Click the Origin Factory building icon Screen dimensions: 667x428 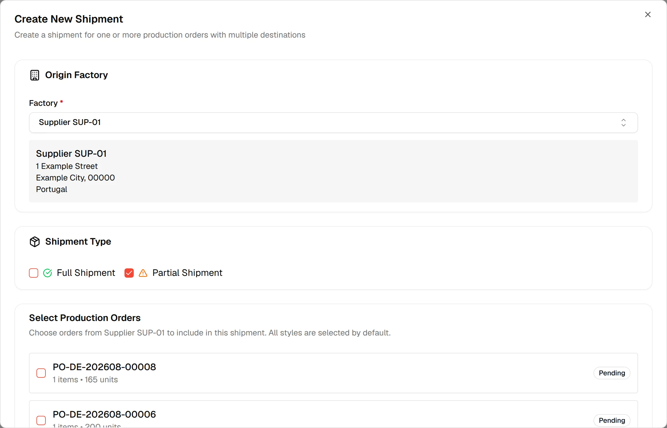(x=35, y=75)
